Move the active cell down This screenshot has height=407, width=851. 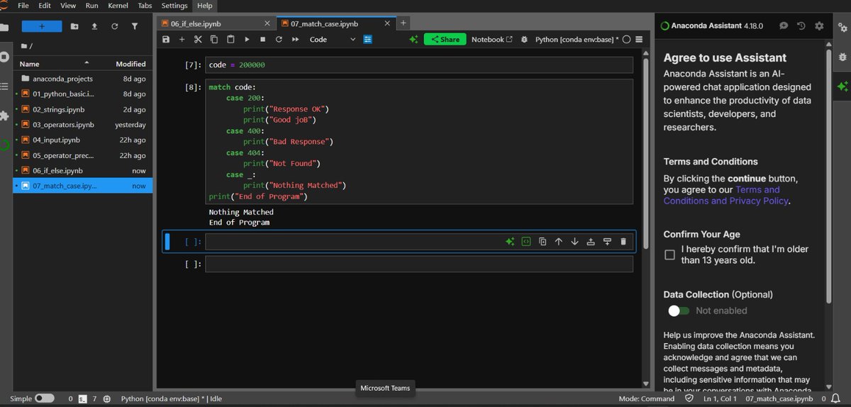tap(574, 242)
